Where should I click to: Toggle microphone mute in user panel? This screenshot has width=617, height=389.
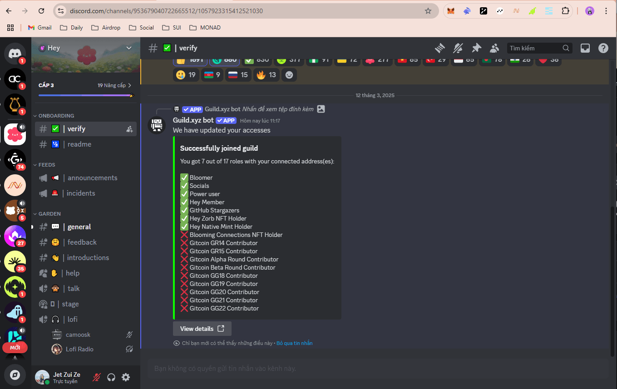click(96, 377)
